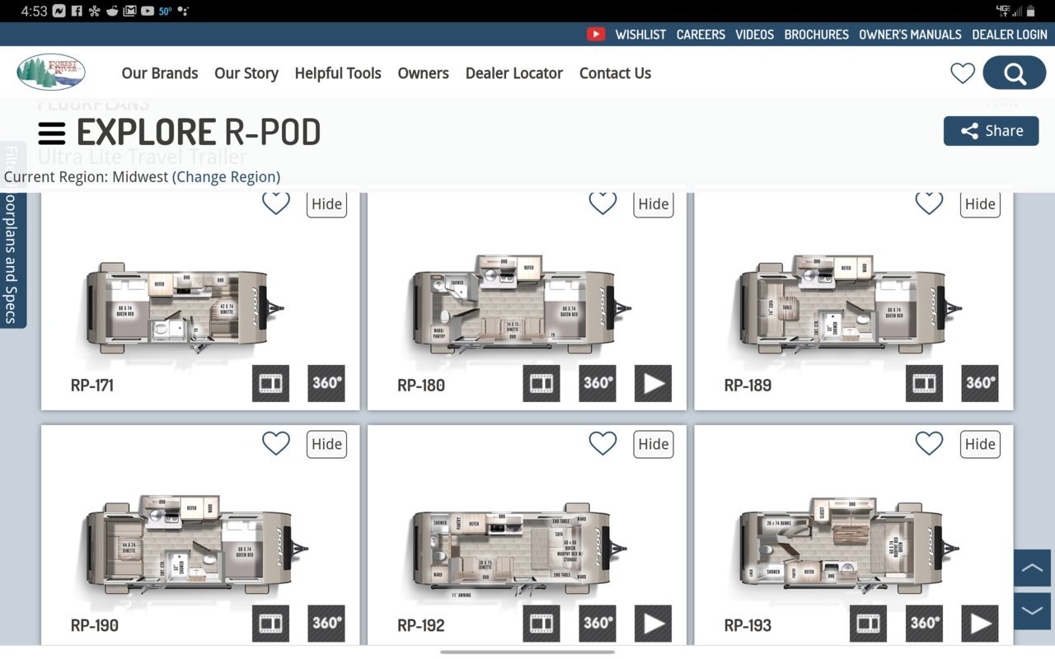The width and height of the screenshot is (1055, 659).
Task: Click the scroll-up chevron button
Action: click(x=1032, y=568)
